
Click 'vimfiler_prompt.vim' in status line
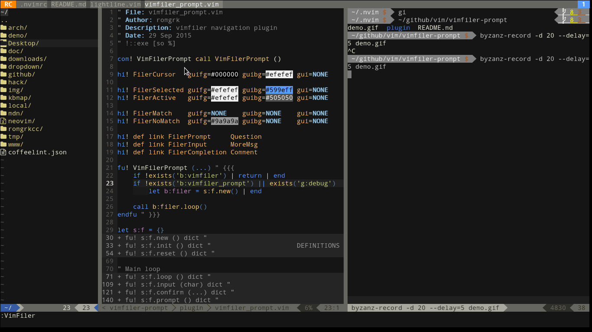[252, 308]
